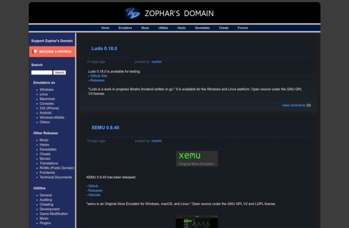Open the Music nav menu item
The width and height of the screenshot is (349, 228).
(x=145, y=28)
